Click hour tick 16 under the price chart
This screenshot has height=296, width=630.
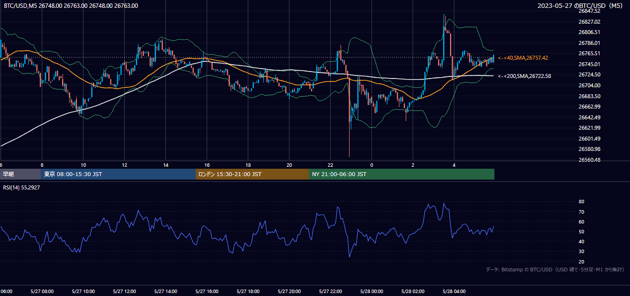point(207,165)
